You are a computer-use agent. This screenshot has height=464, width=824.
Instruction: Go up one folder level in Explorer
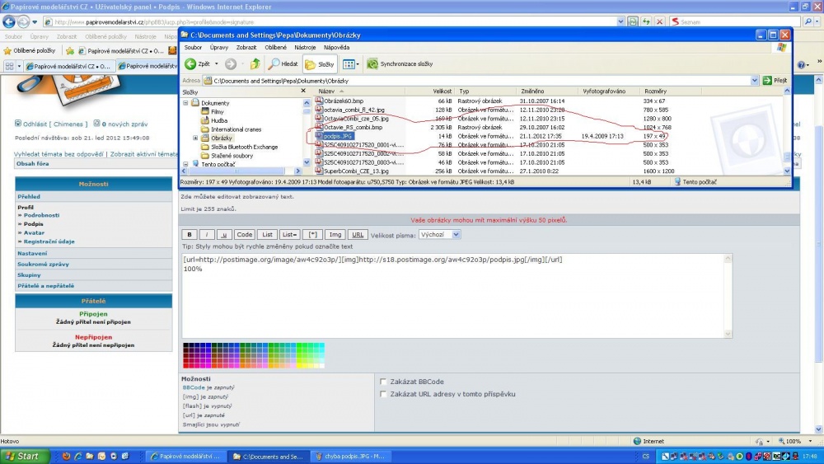click(255, 64)
